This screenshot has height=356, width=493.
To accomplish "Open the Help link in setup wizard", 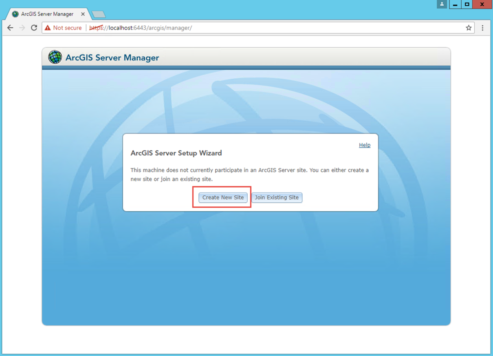I will (x=365, y=145).
